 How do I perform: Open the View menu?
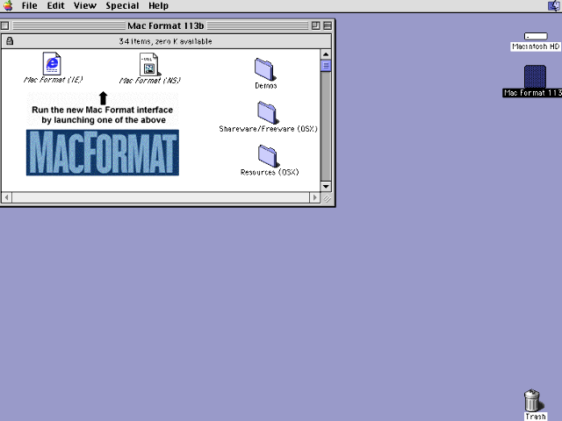[x=85, y=6]
